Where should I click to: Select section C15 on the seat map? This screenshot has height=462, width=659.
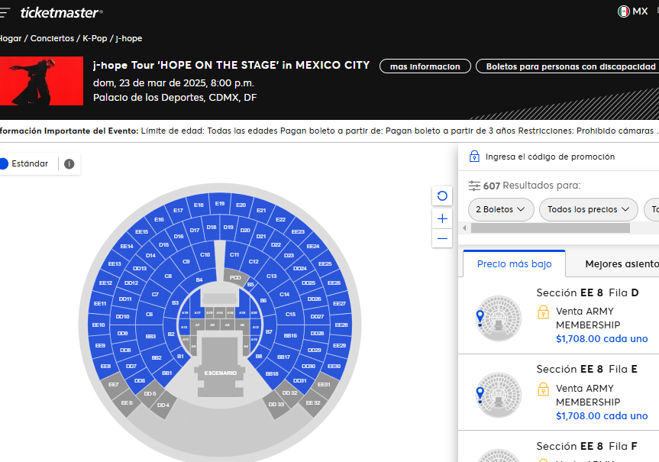pos(290,315)
